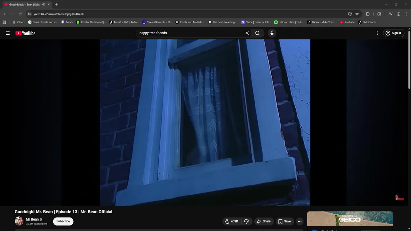Like the video with thumbs up
The image size is (411, 231).
point(232,221)
